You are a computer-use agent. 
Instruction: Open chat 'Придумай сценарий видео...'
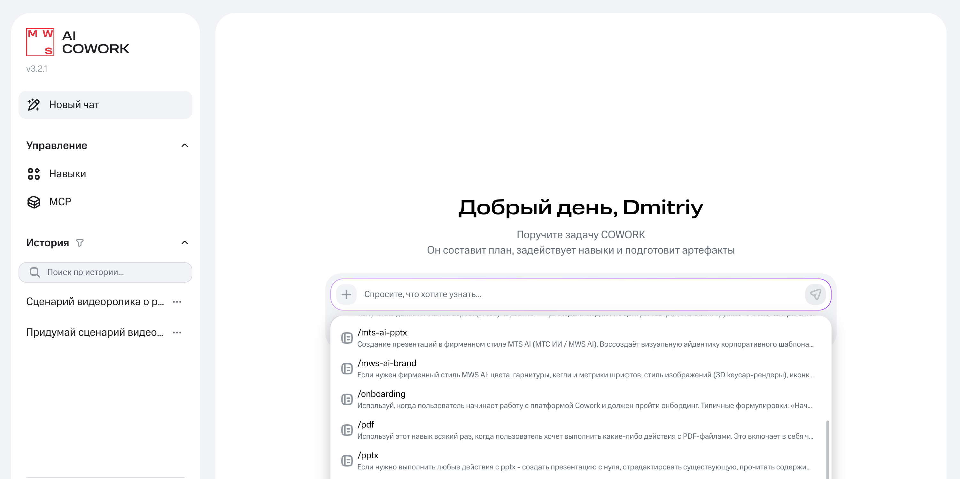pos(95,333)
